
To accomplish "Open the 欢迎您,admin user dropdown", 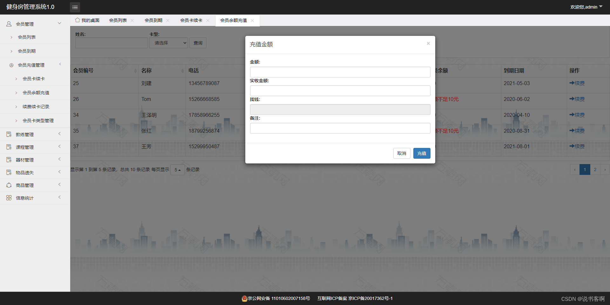I will pos(586,7).
